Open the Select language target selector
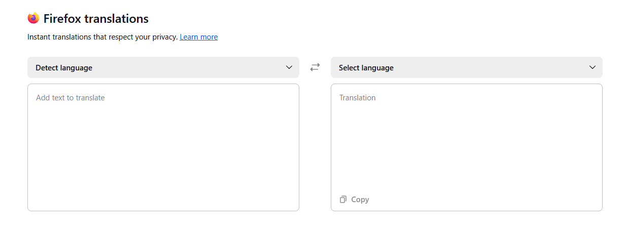This screenshot has width=626, height=231. click(x=466, y=67)
